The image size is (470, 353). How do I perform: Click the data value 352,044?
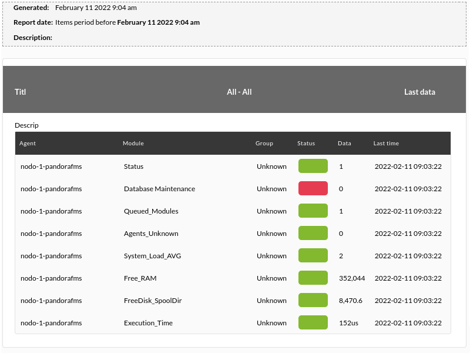pos(352,278)
